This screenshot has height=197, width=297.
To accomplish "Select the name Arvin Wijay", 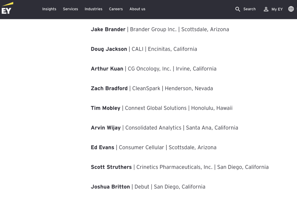I will pos(106,128).
